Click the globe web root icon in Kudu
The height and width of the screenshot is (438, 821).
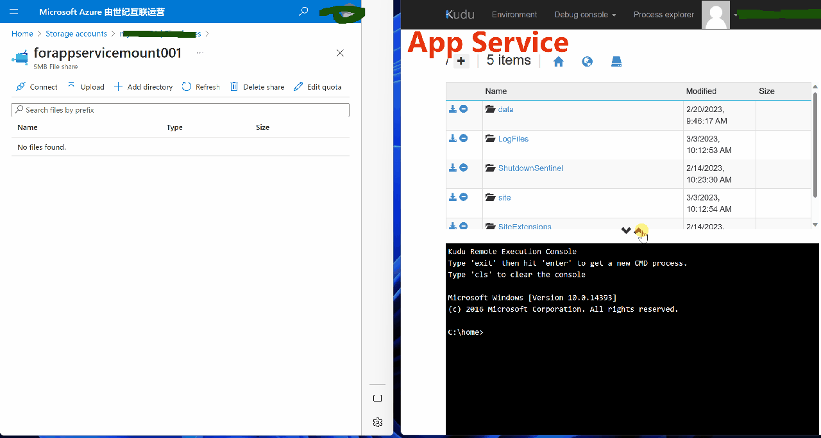587,61
